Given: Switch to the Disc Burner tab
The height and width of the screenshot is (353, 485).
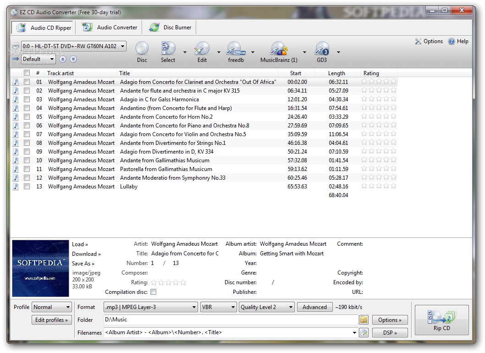Looking at the screenshot, I should pyautogui.click(x=170, y=27).
